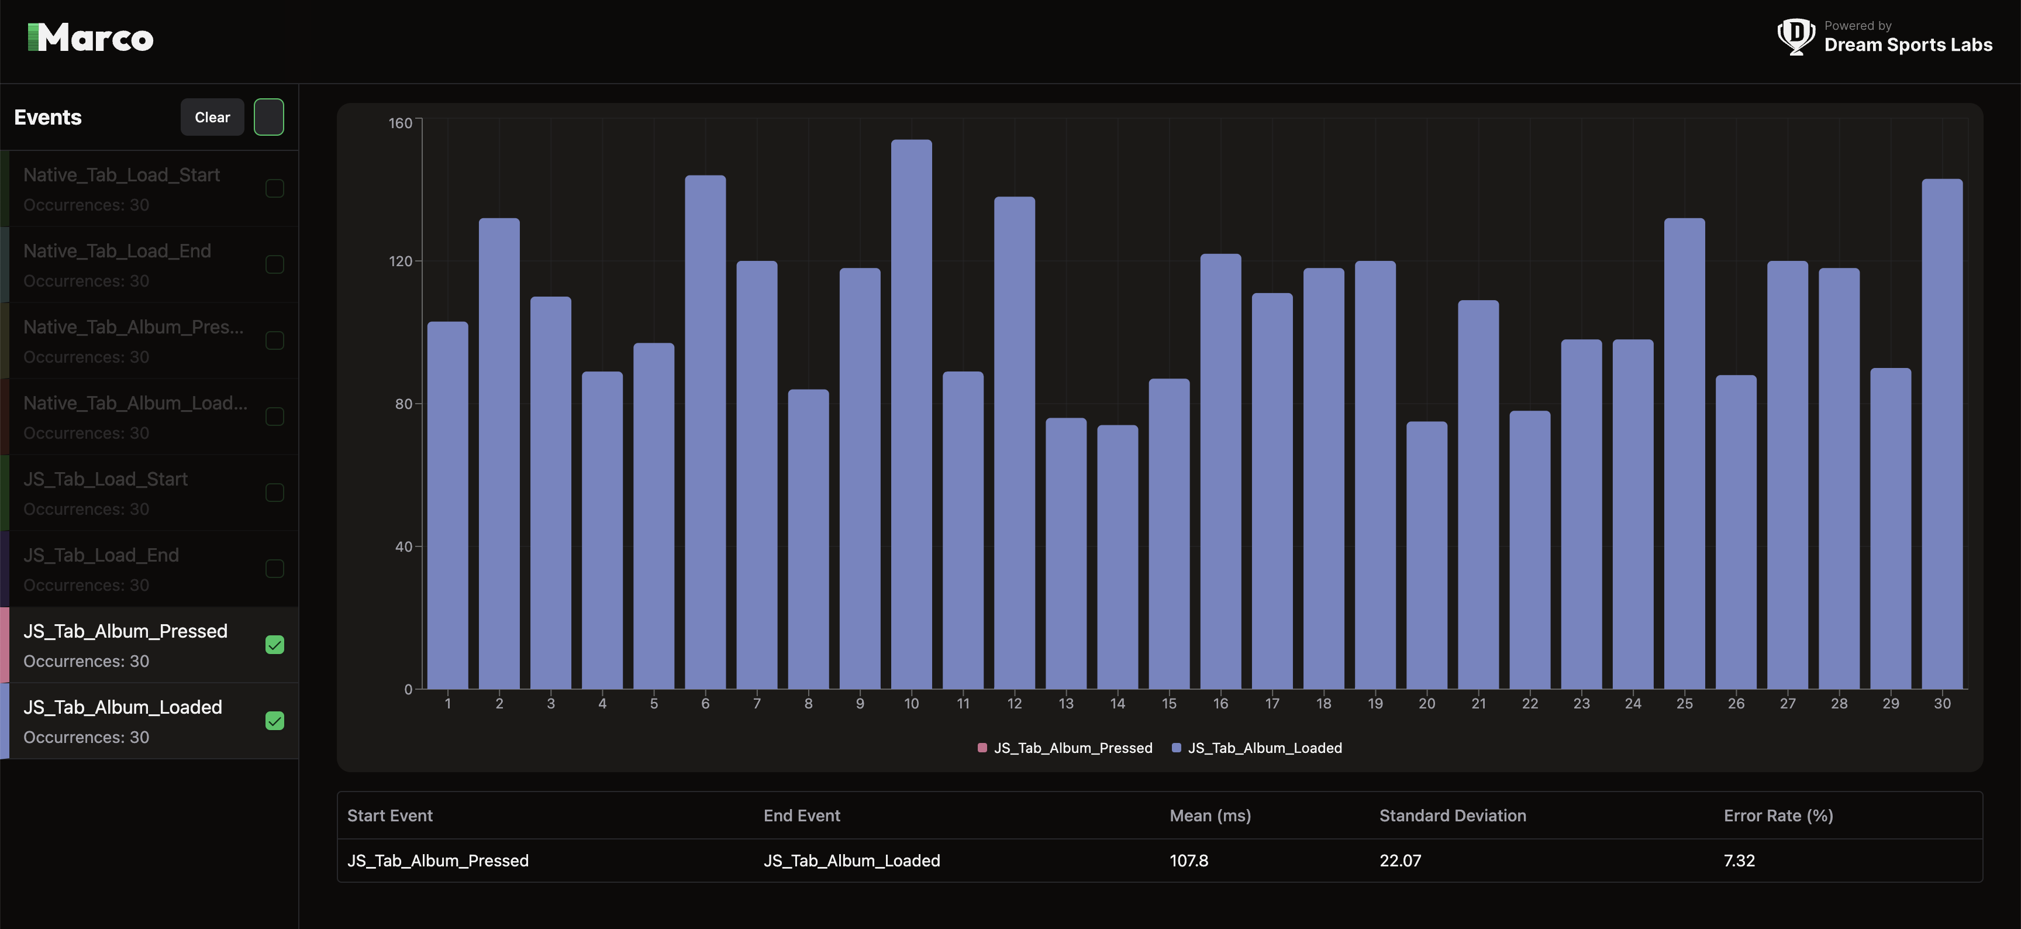Click the pink color strip of JS_Tab_Album_Pressed
This screenshot has width=2021, height=929.
(5, 645)
